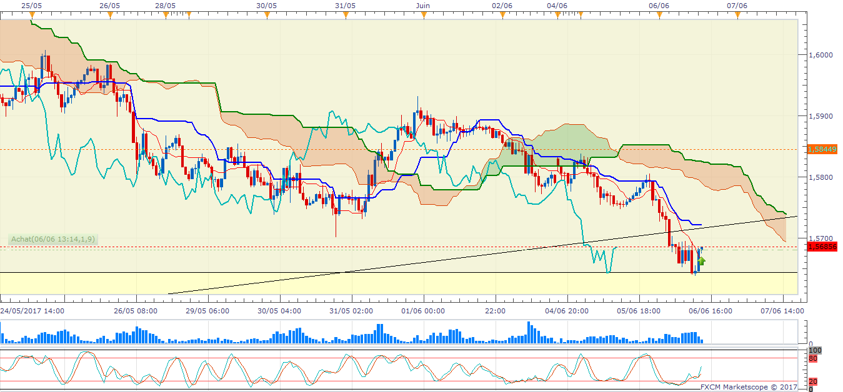
Task: Click the 06/06 16:00 time label
Action: click(x=709, y=310)
